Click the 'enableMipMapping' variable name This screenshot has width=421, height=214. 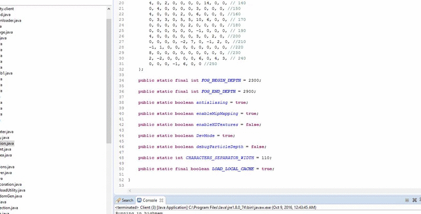pyautogui.click(x=217, y=113)
